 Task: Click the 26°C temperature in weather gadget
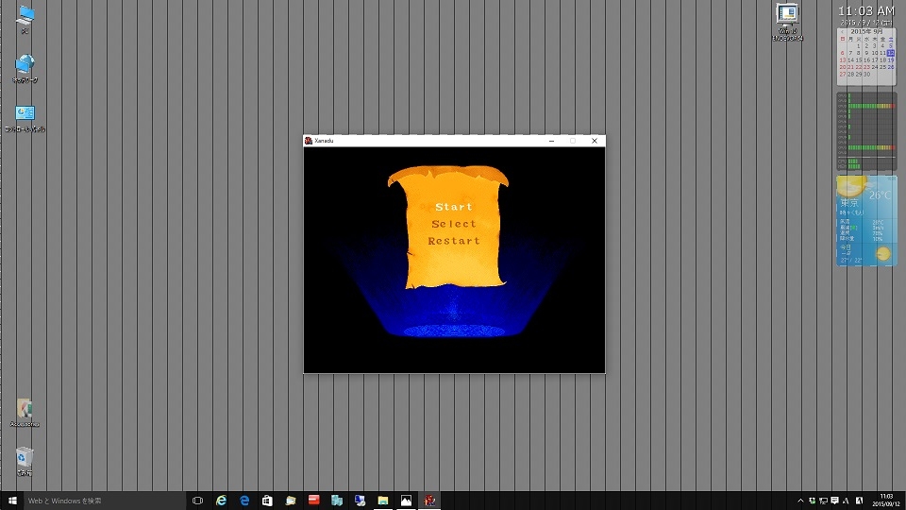tap(880, 195)
